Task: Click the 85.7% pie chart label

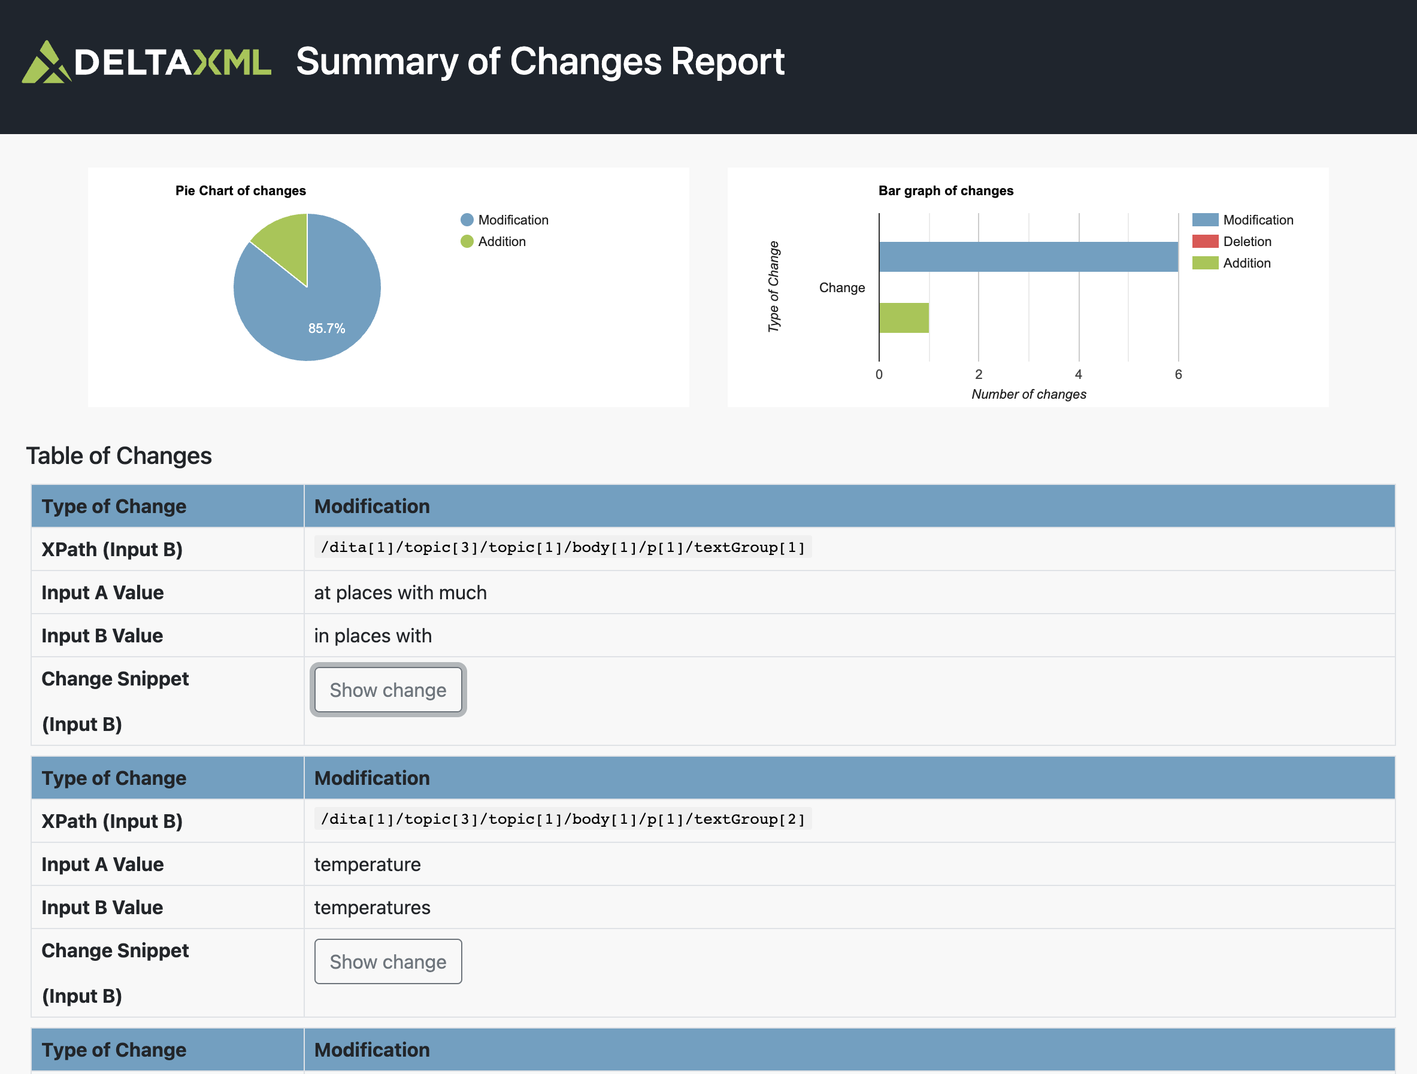Action: tap(326, 328)
